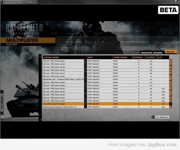Open the History tab

(x=170, y=52)
